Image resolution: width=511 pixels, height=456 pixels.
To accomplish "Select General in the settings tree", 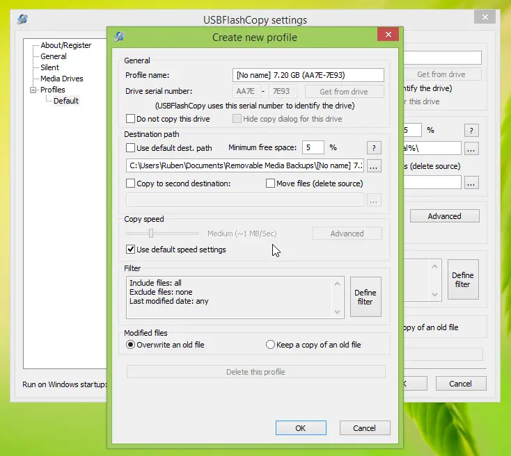I will coord(54,56).
